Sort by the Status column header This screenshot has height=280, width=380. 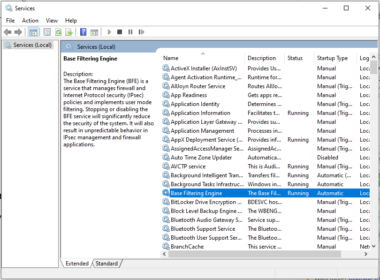click(299, 58)
